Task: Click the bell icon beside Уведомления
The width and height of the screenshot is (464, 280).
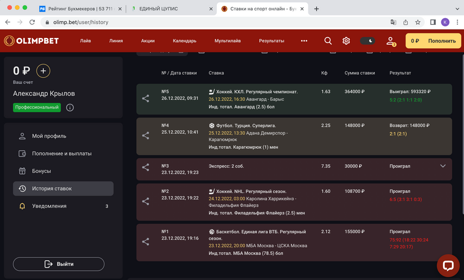Action: 22,206
